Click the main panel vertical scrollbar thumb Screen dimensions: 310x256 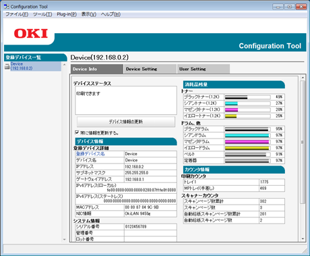point(303,142)
